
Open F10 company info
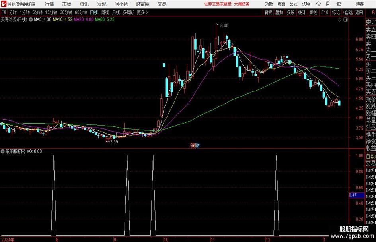[x=325, y=12]
